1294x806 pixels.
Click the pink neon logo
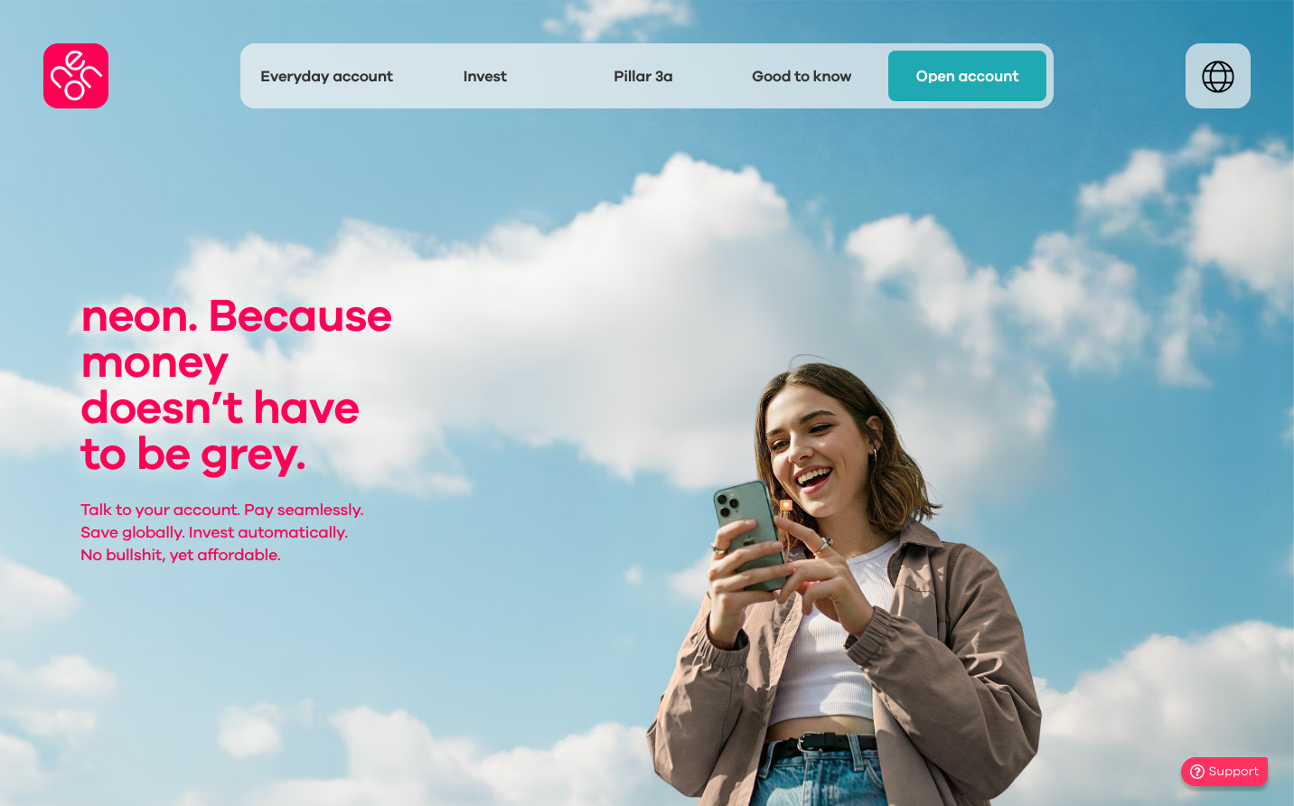click(76, 76)
